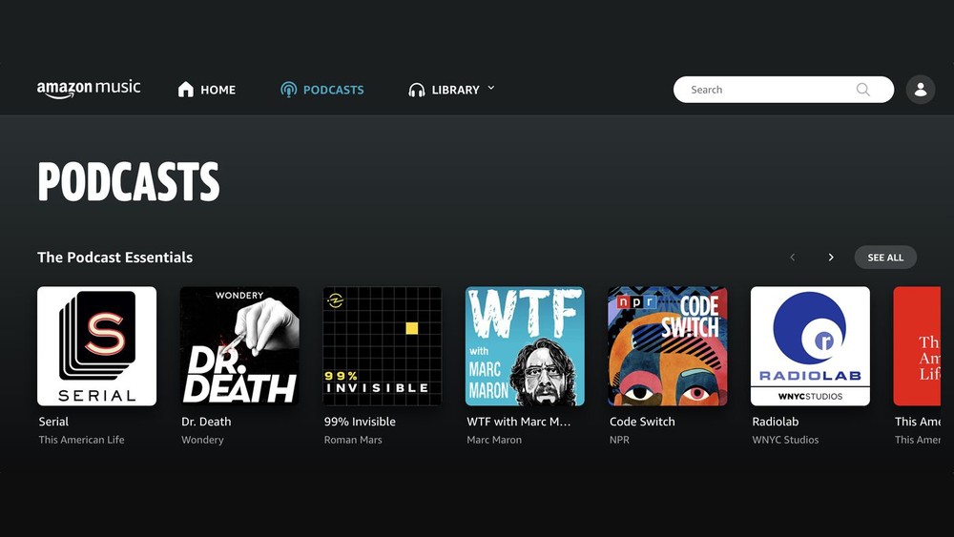Open the 99% Invisible cover art

(383, 346)
